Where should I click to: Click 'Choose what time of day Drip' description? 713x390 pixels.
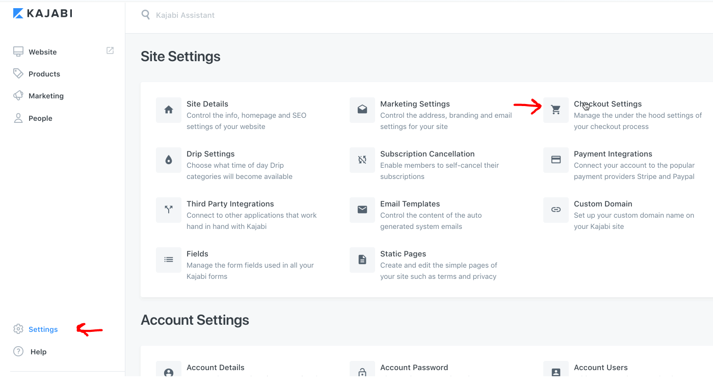(235, 165)
